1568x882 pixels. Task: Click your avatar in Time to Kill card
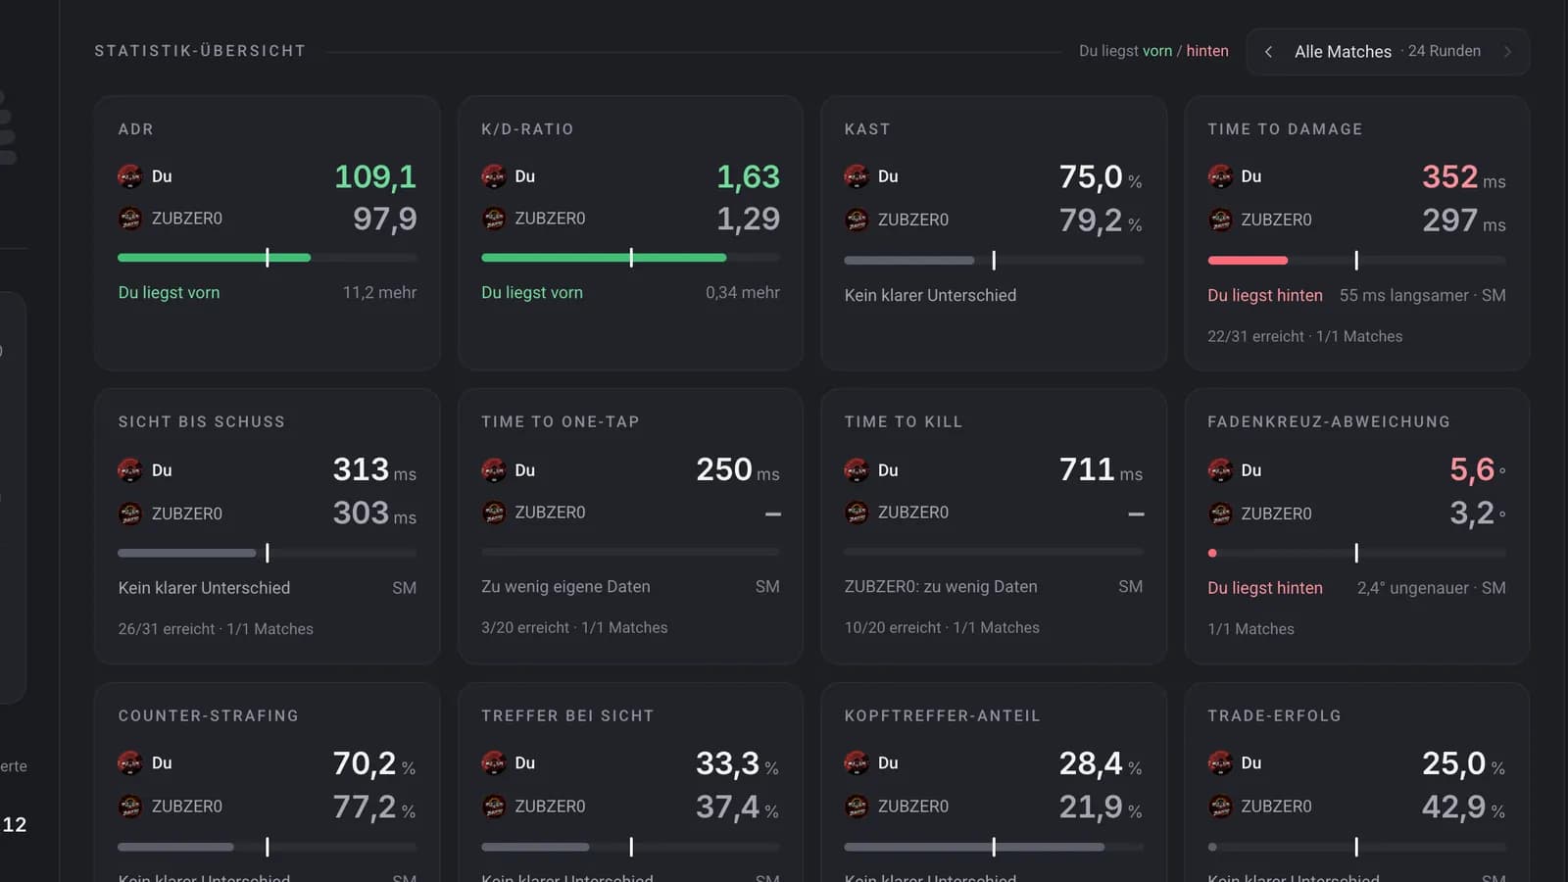click(857, 470)
